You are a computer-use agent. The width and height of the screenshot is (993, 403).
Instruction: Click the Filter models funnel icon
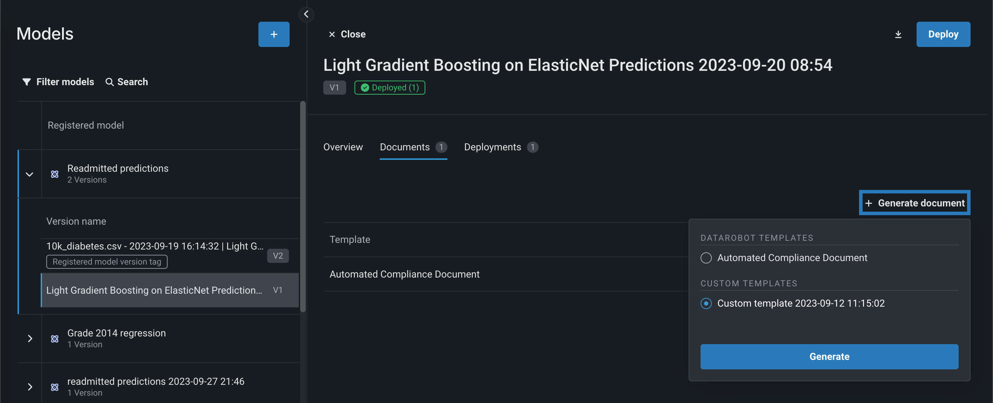27,82
